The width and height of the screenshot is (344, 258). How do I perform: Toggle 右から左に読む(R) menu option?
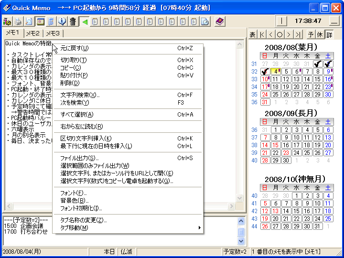click(x=129, y=127)
